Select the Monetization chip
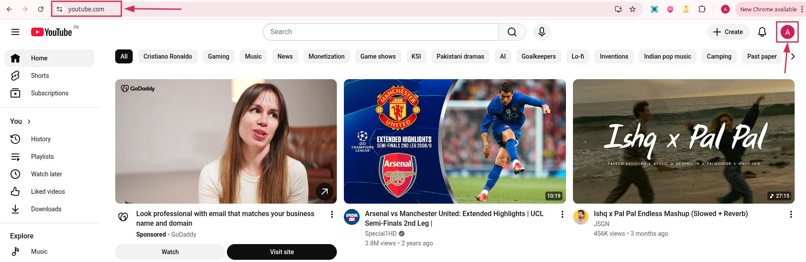Viewport: 806px width, 262px height. tap(327, 56)
